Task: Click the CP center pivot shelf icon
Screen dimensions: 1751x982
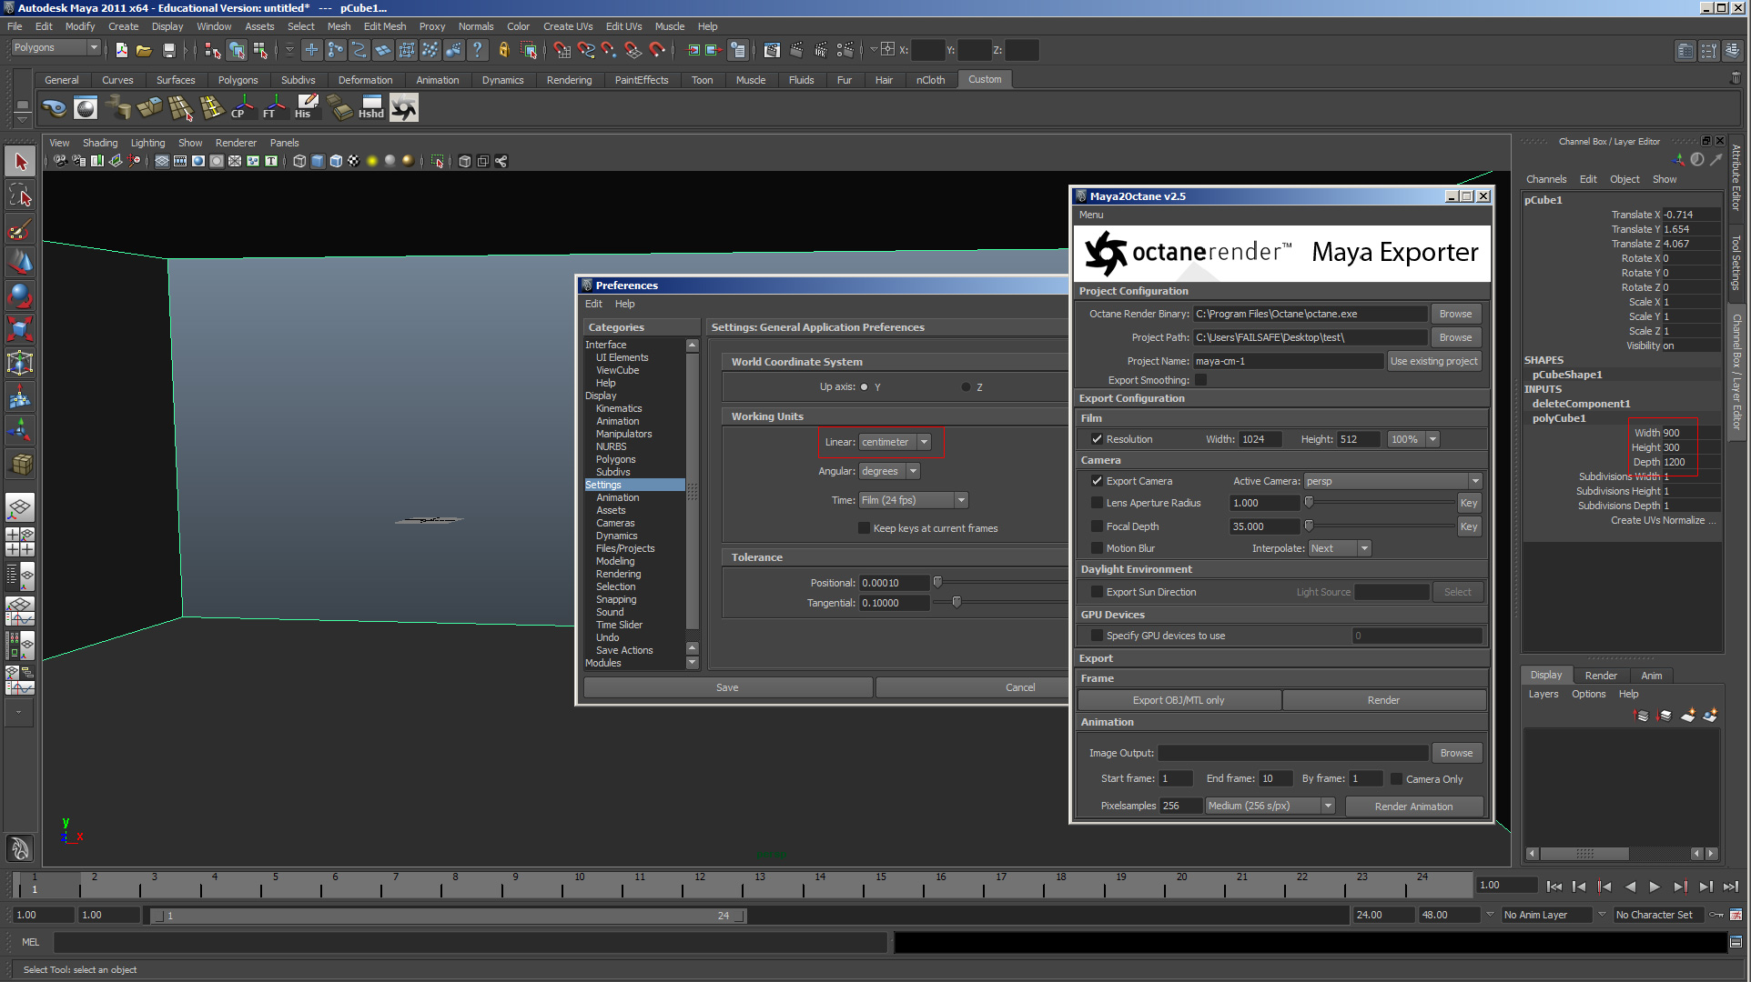Action: 240,108
